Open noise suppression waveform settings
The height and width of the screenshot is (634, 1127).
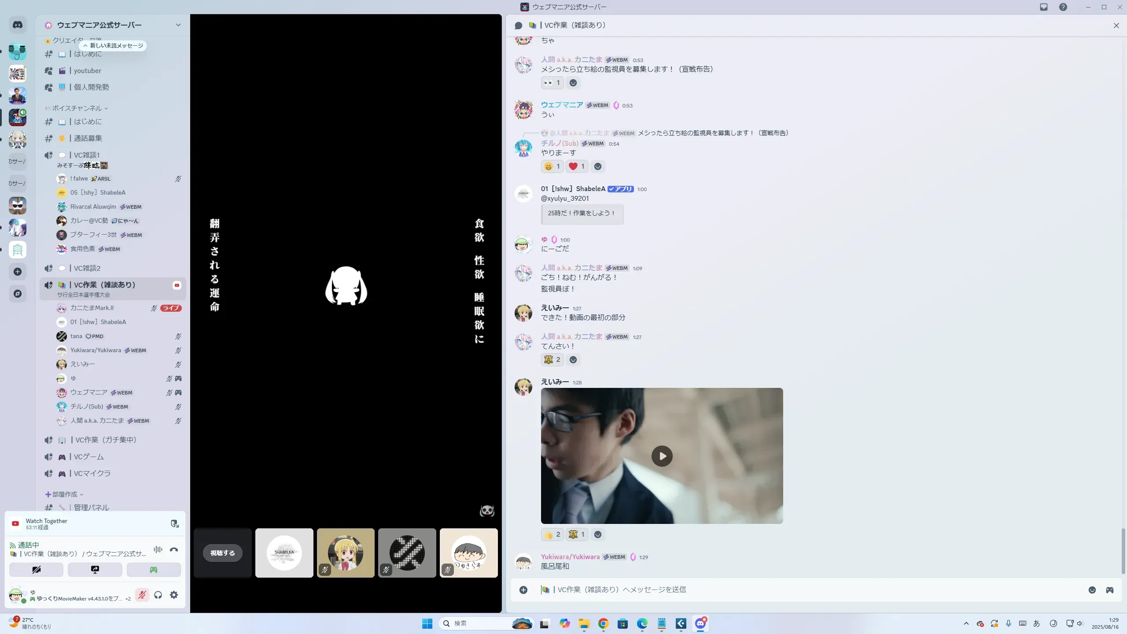[158, 549]
